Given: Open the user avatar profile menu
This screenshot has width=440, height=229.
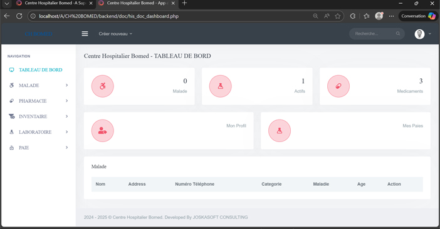Looking at the screenshot, I should click(419, 34).
